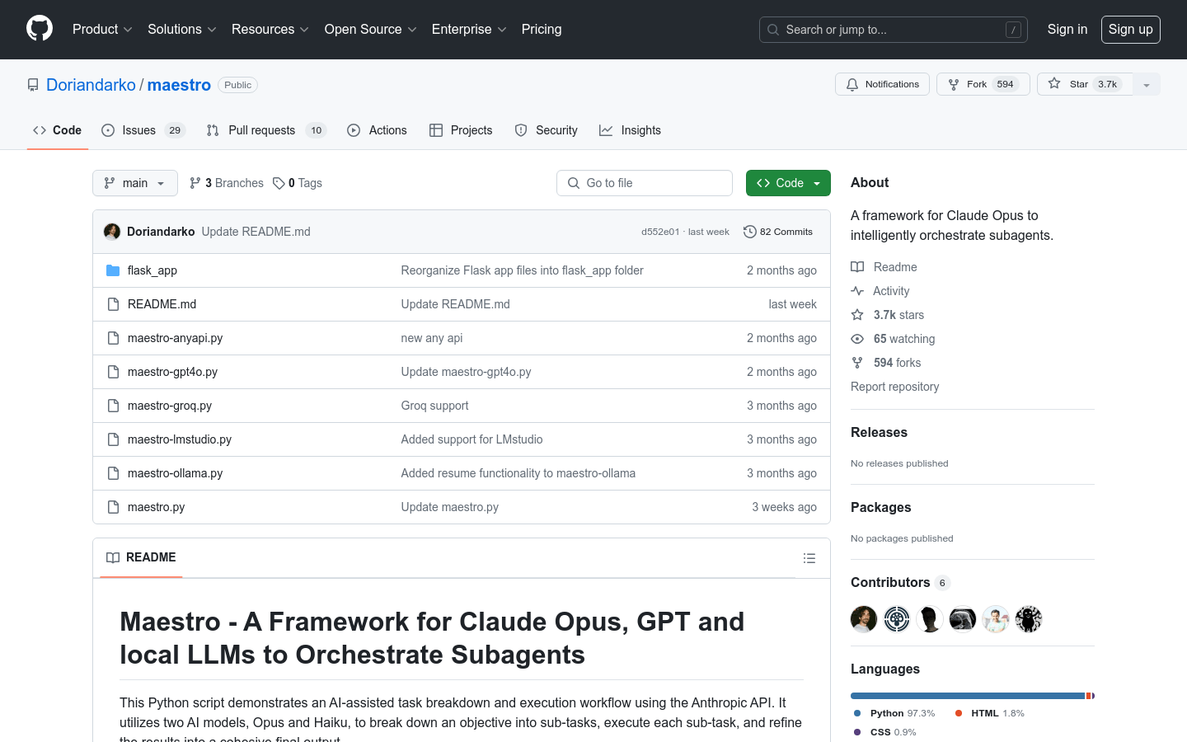Open the maestro-lmstudio.py file
The height and width of the screenshot is (742, 1187).
tap(180, 439)
